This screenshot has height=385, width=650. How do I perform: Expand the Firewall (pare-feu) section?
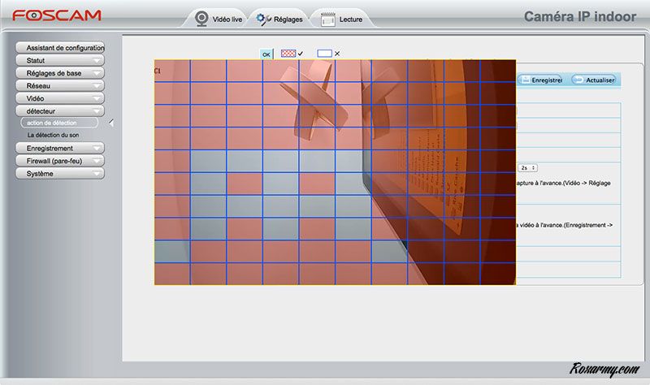[60, 161]
